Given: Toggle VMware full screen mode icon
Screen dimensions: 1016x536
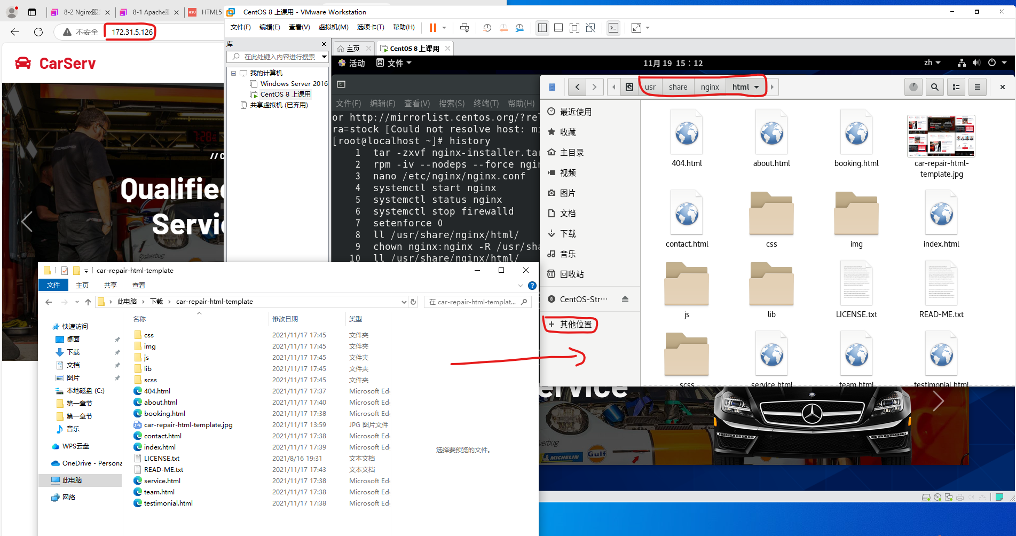Looking at the screenshot, I should pyautogui.click(x=574, y=28).
